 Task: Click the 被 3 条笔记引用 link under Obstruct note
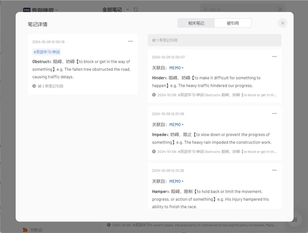(50, 86)
